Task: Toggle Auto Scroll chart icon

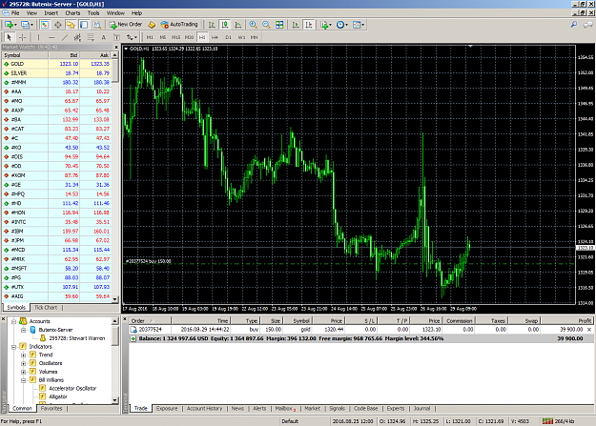Action: [x=296, y=25]
